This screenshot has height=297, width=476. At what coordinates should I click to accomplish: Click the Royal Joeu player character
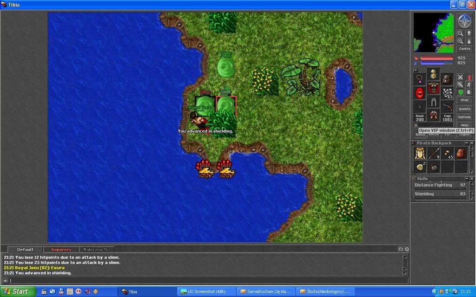[199, 120]
